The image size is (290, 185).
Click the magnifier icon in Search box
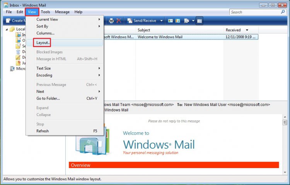283,12
